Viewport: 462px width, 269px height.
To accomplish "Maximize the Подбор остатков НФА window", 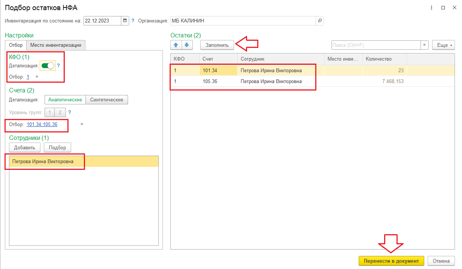I will [443, 7].
